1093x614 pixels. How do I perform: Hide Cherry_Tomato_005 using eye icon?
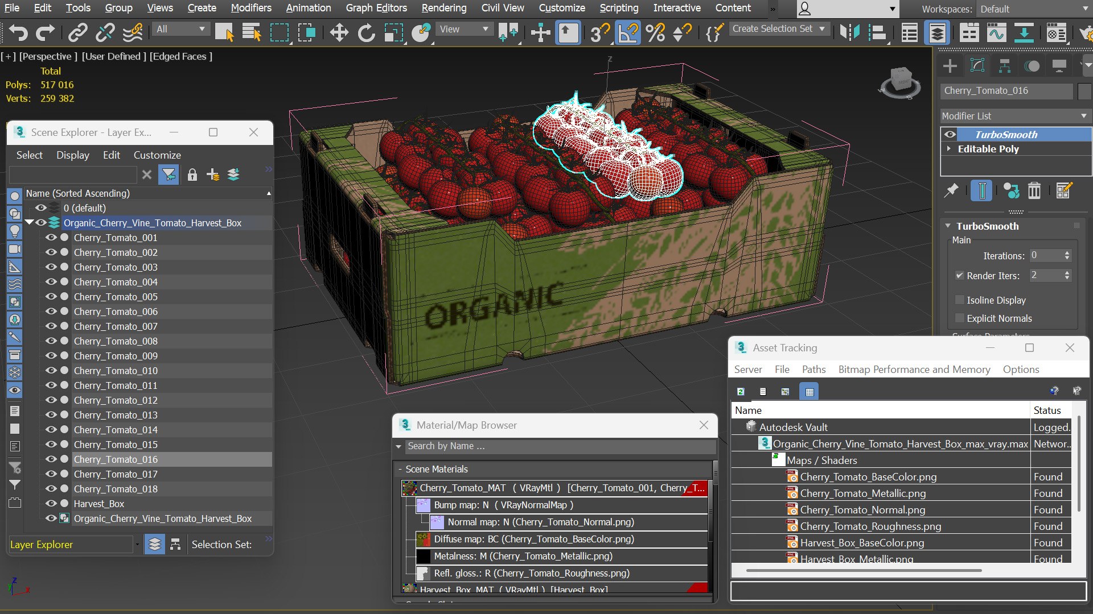[51, 296]
